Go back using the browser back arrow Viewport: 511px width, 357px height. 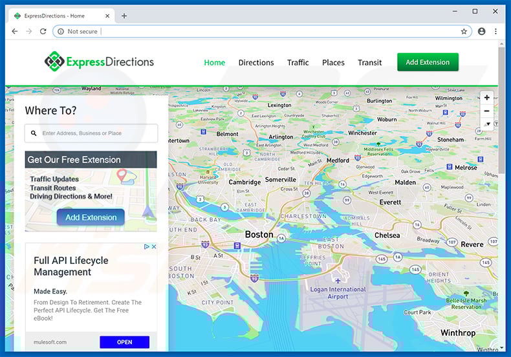coord(15,31)
